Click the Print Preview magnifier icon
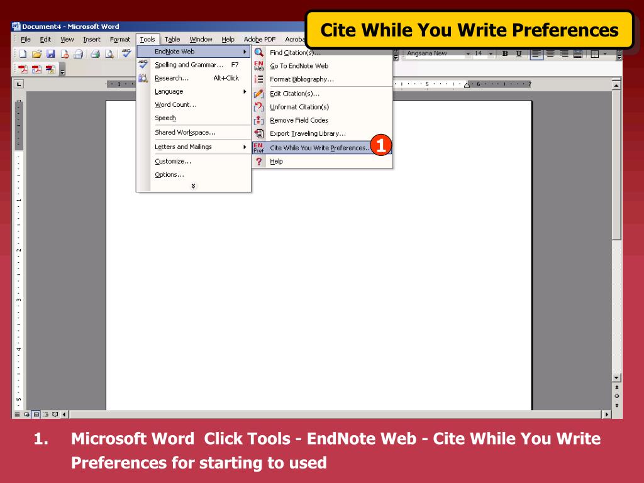 [x=109, y=54]
